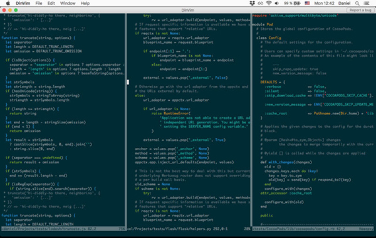Open Spotlight search magnifier icon
The width and height of the screenshot is (376, 238).
pyautogui.click(x=357, y=3)
